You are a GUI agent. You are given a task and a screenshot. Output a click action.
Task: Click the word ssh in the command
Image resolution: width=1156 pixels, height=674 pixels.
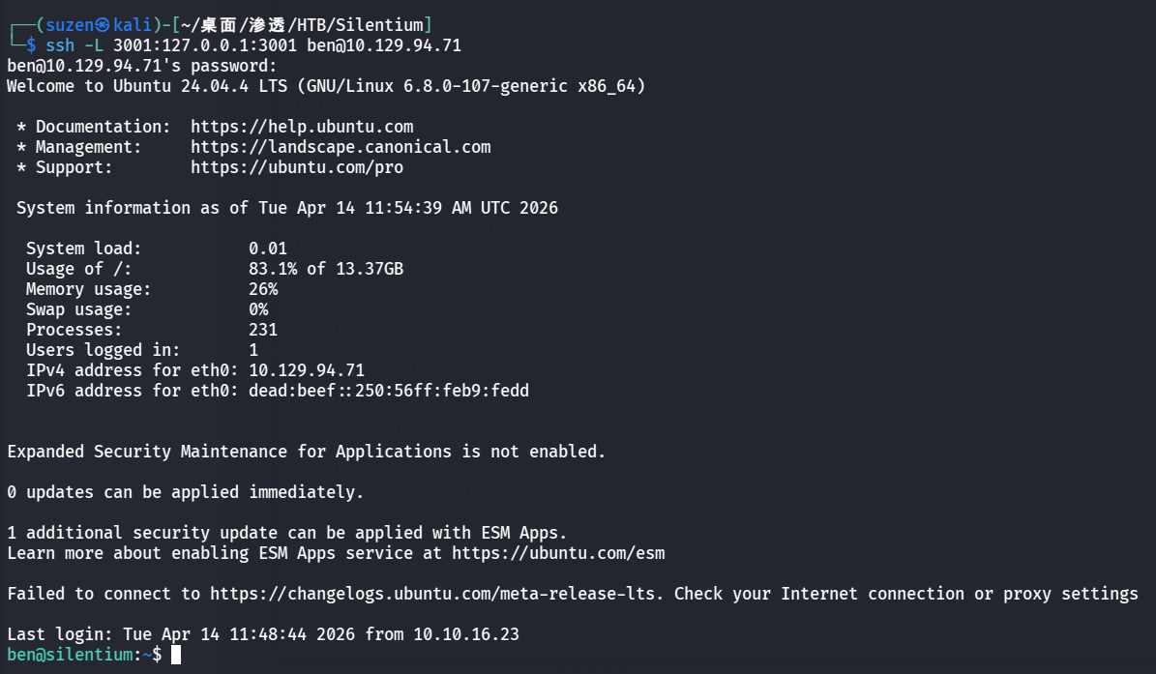(x=60, y=45)
